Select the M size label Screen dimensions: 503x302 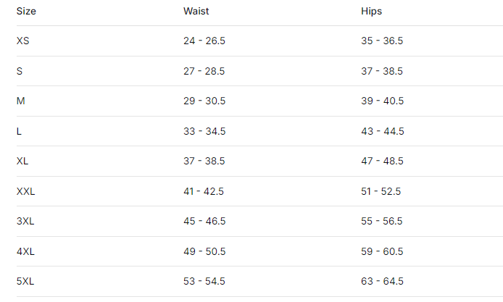[20, 101]
